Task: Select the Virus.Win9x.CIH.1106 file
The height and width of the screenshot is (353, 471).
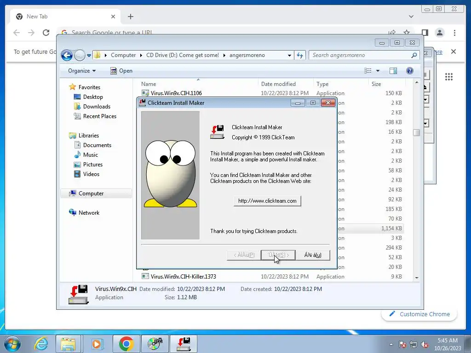Action: [176, 93]
